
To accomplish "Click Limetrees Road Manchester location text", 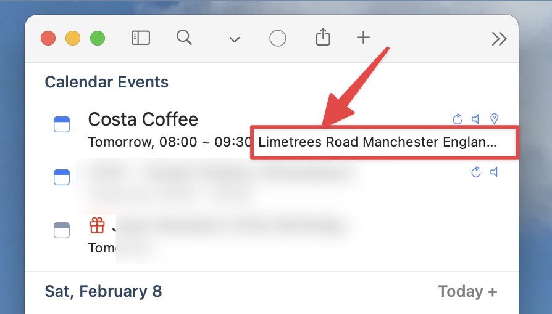I will pos(377,142).
